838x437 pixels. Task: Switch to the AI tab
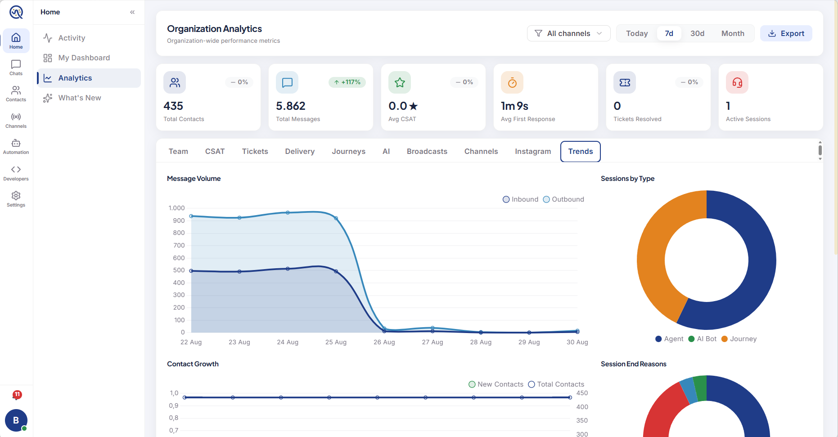click(386, 151)
